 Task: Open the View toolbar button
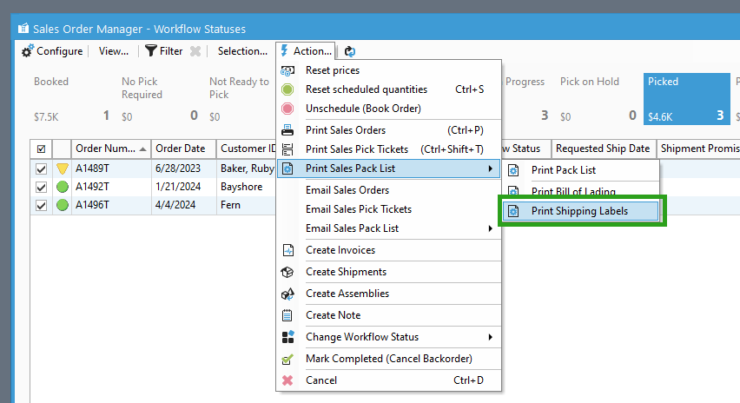click(x=113, y=51)
